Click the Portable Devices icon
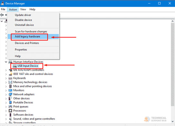Screen dimensions: 175x126 click(10, 102)
